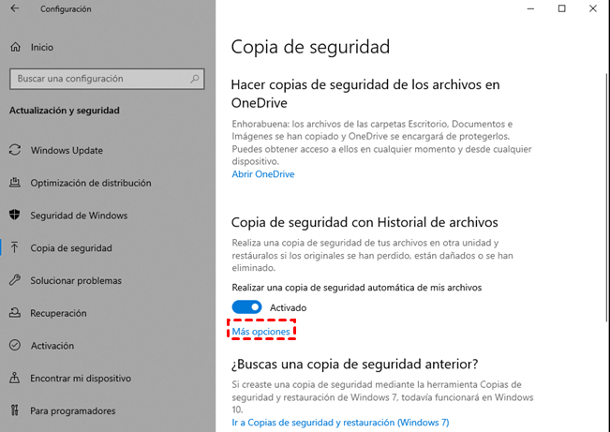
Task: Click the Recuperación icon
Action: pos(15,312)
